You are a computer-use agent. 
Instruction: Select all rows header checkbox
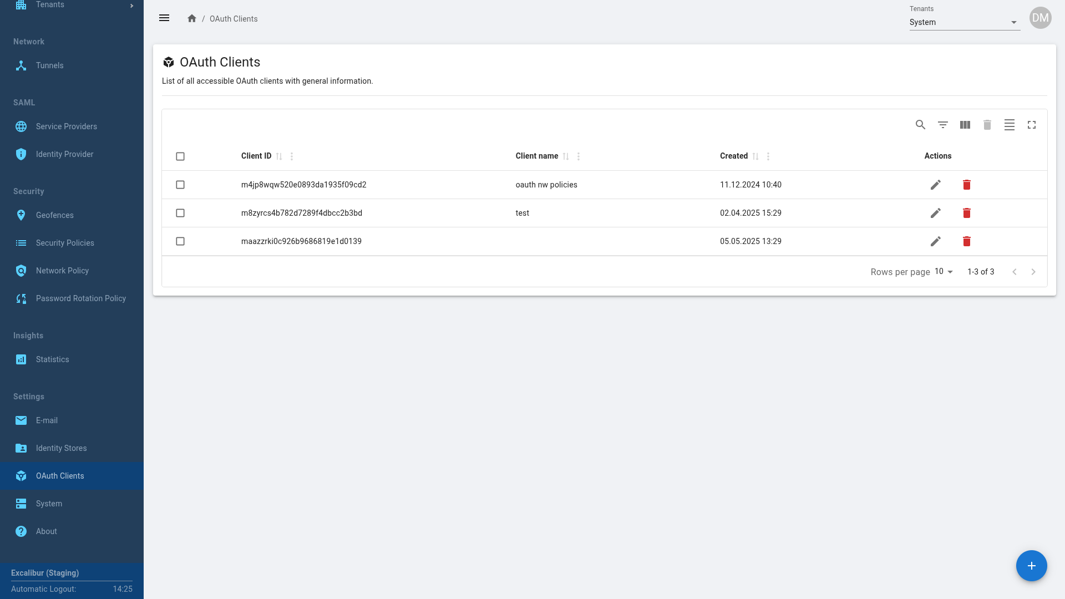180,156
